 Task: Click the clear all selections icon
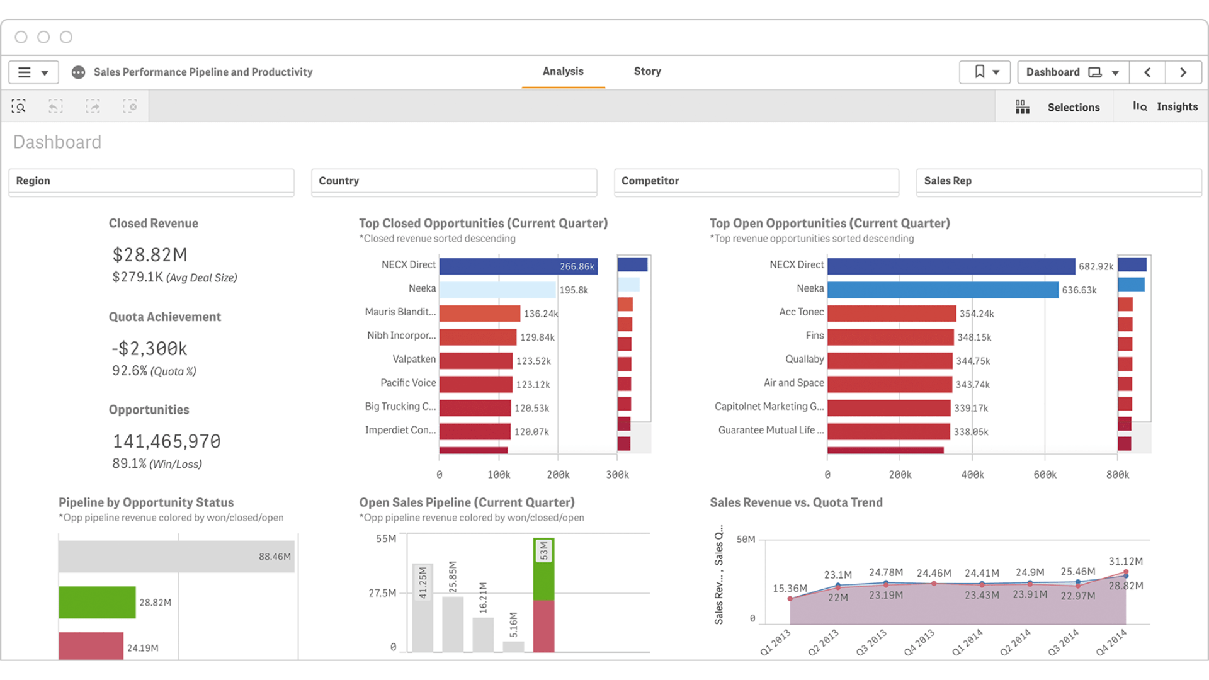[x=130, y=106]
